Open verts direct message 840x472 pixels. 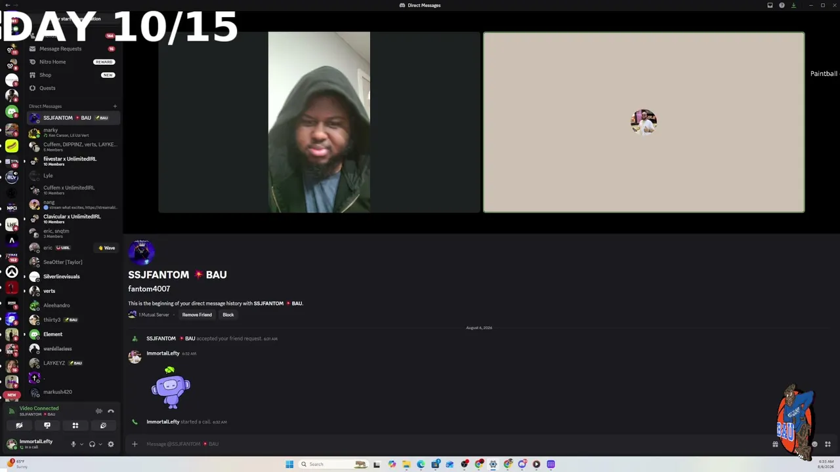tap(72, 291)
